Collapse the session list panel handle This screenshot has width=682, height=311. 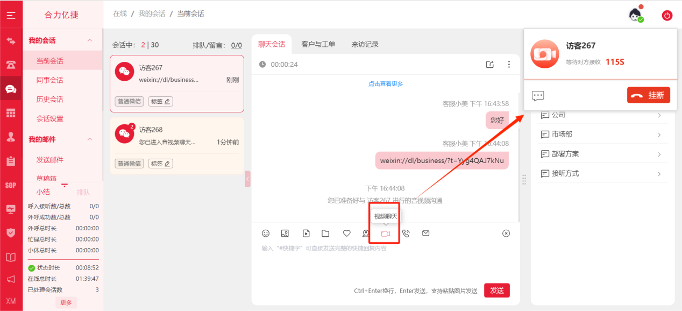click(x=247, y=179)
